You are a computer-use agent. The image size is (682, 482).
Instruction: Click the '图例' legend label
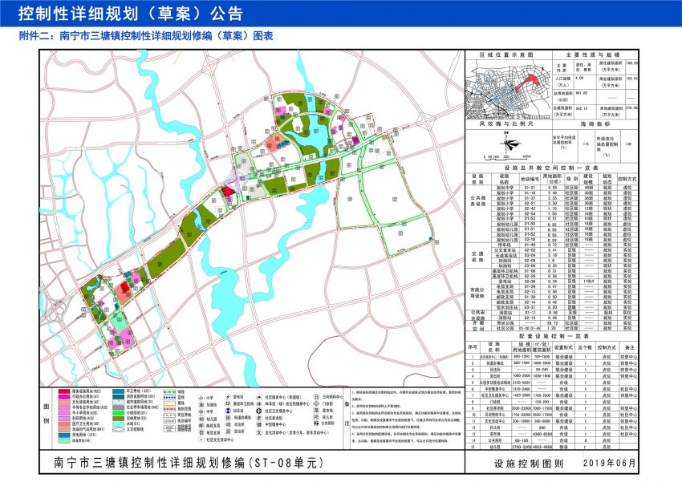pyautogui.click(x=46, y=413)
